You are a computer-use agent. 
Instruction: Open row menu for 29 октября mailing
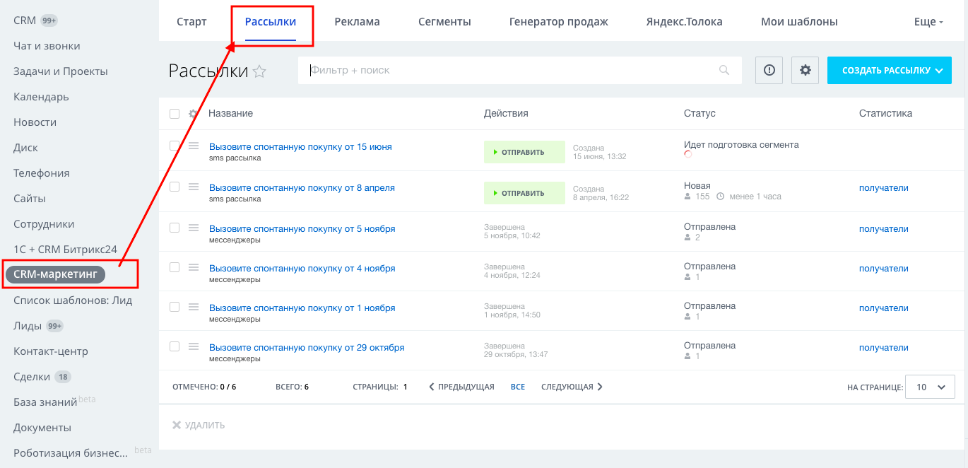pyautogui.click(x=194, y=346)
